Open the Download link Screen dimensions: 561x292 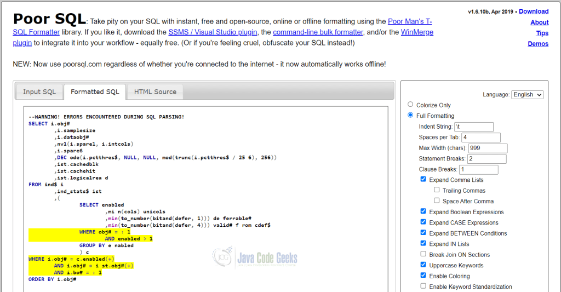click(x=534, y=12)
